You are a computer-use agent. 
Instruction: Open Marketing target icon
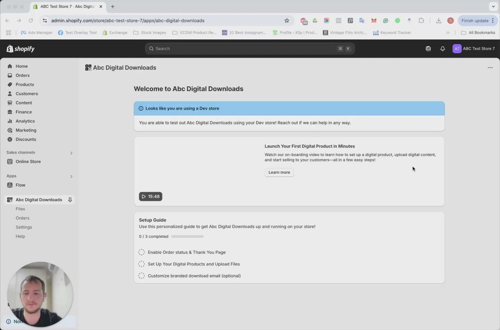click(x=10, y=130)
